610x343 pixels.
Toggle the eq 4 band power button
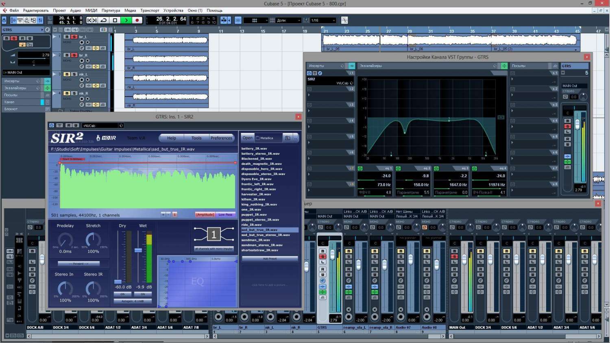pos(474,168)
